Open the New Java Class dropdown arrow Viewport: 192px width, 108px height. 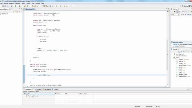coord(29,6)
